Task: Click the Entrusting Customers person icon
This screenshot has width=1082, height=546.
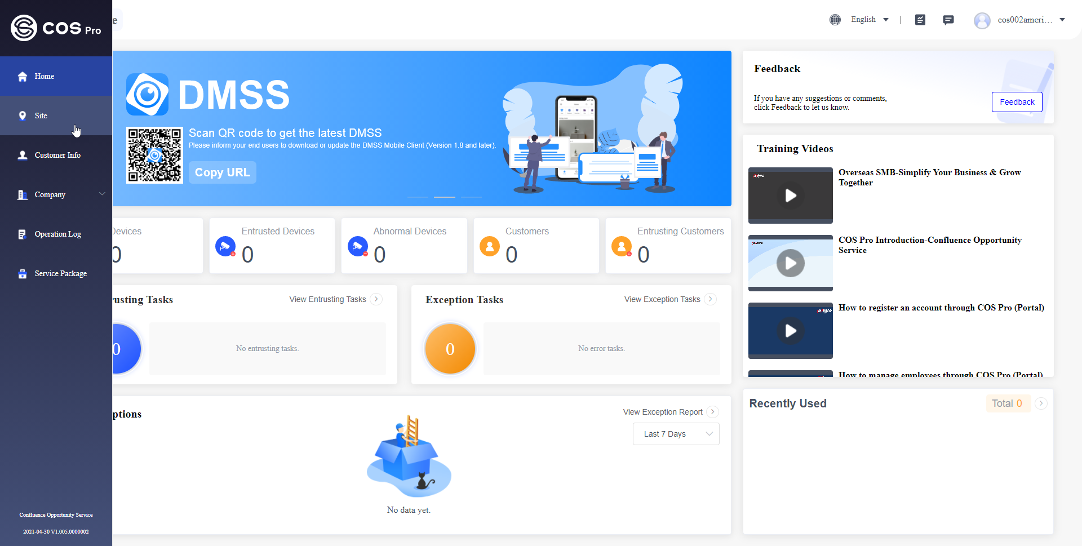Action: [x=622, y=246]
